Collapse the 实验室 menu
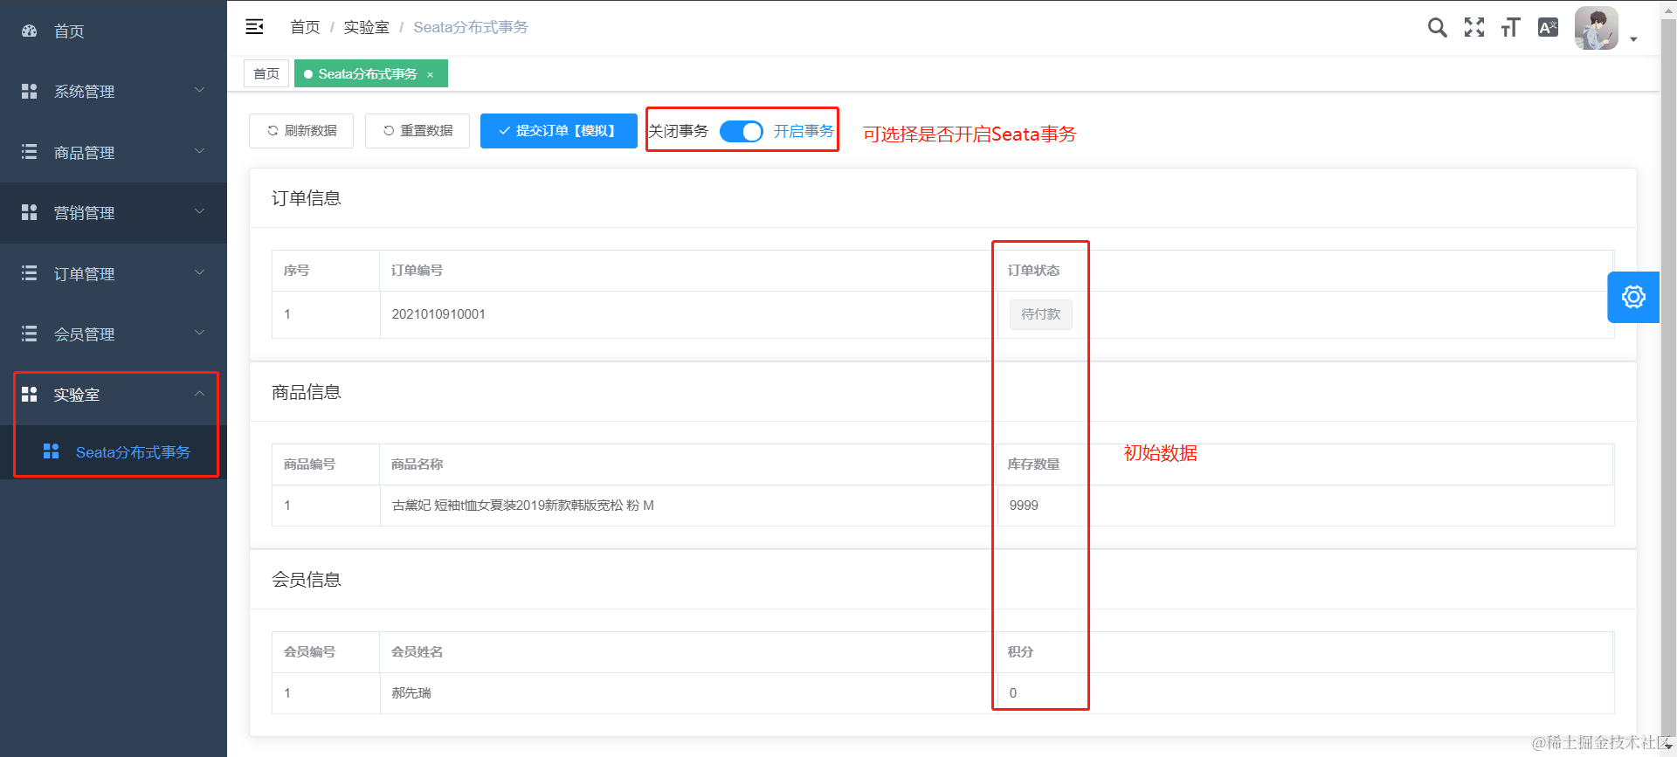 coord(114,395)
